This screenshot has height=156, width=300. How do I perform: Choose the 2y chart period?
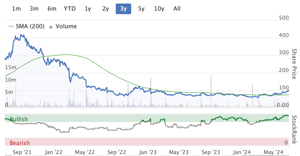point(105,9)
